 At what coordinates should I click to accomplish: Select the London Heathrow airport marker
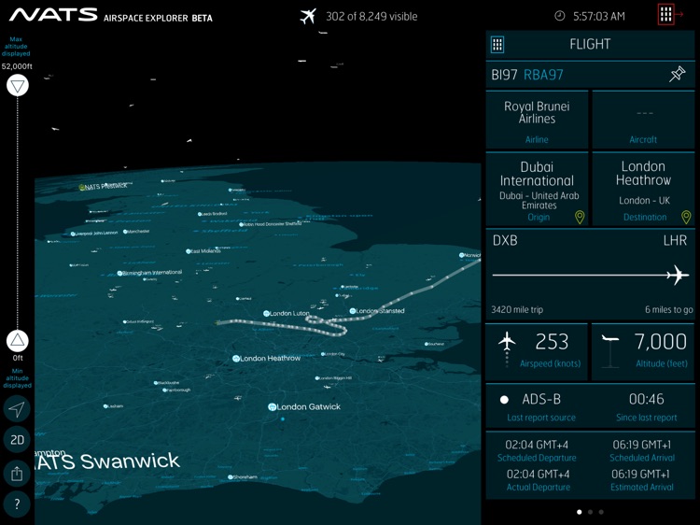(236, 359)
